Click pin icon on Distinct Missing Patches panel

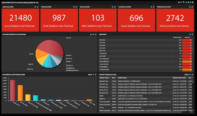tap(192, 75)
